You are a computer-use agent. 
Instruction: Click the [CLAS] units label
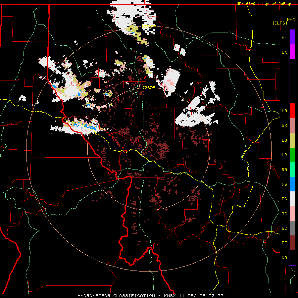click(x=280, y=23)
